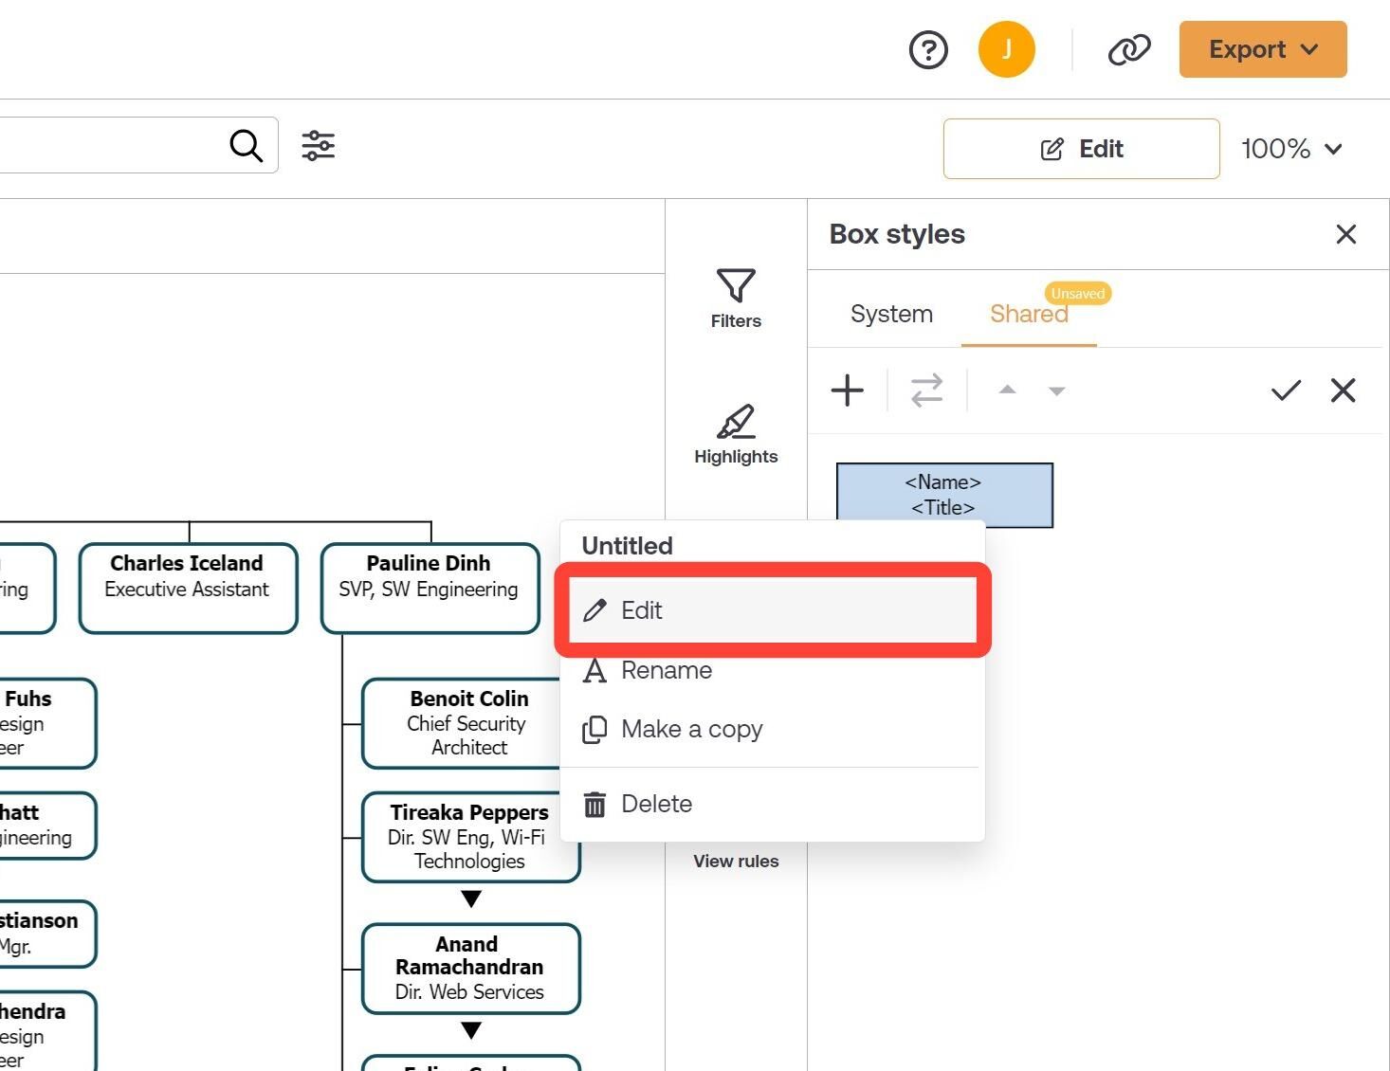Open View rules
The height and width of the screenshot is (1071, 1390).
click(736, 861)
